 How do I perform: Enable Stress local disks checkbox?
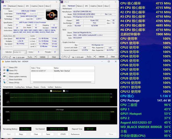(8, 79)
